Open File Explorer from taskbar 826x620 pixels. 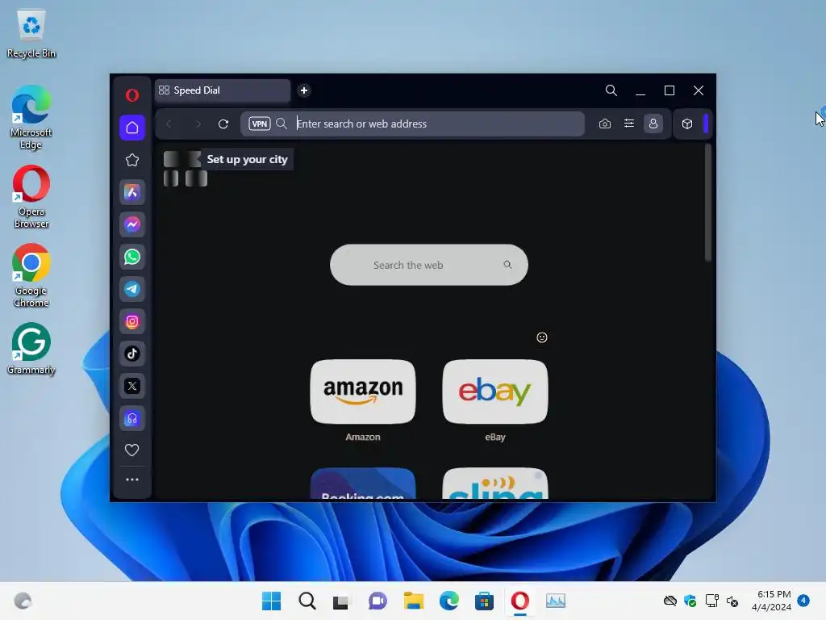pyautogui.click(x=414, y=601)
